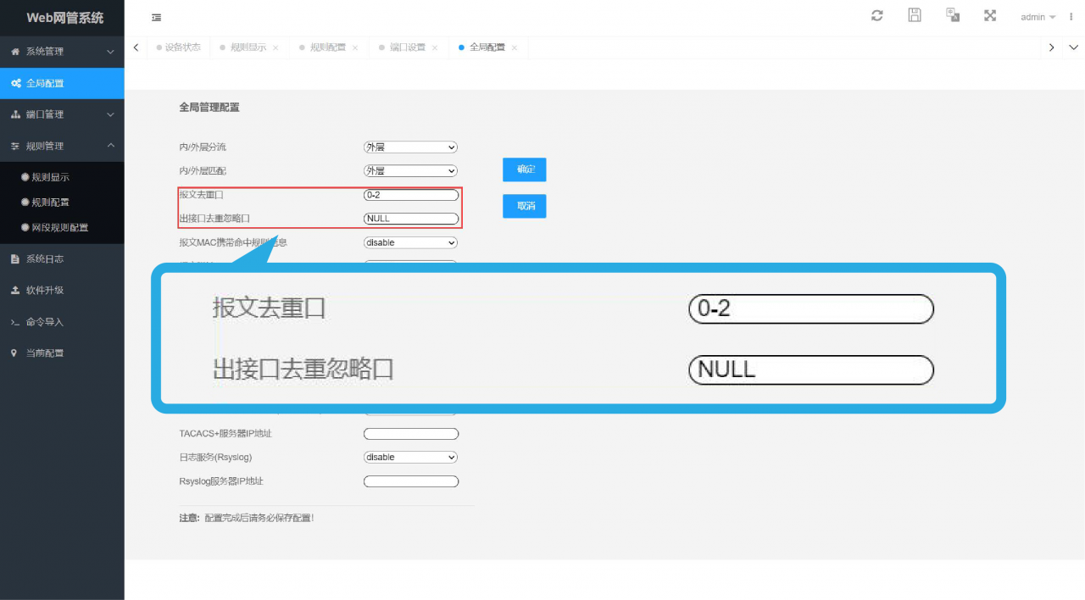1085x600 pixels.
Task: Click the language switch icon
Action: [953, 15]
